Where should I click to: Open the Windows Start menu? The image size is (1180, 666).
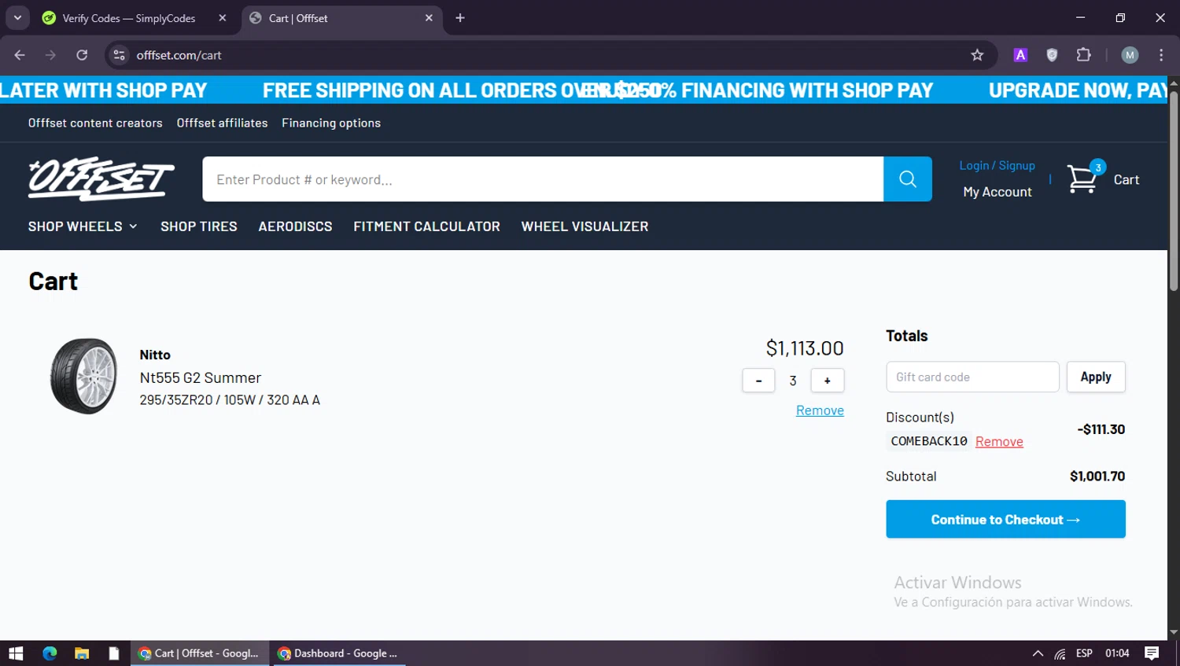16,653
